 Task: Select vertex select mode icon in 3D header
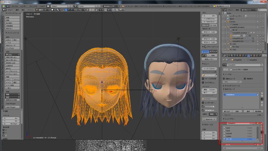[87, 10]
